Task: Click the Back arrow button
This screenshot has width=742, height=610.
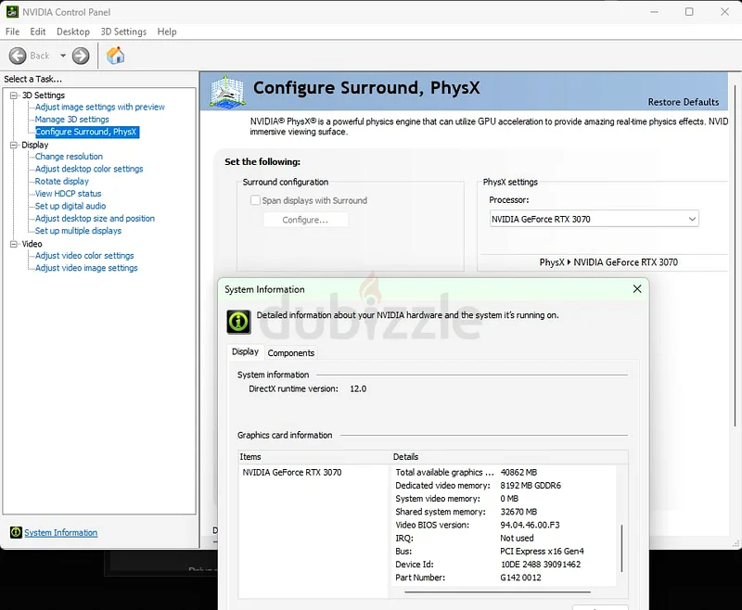Action: [18, 56]
